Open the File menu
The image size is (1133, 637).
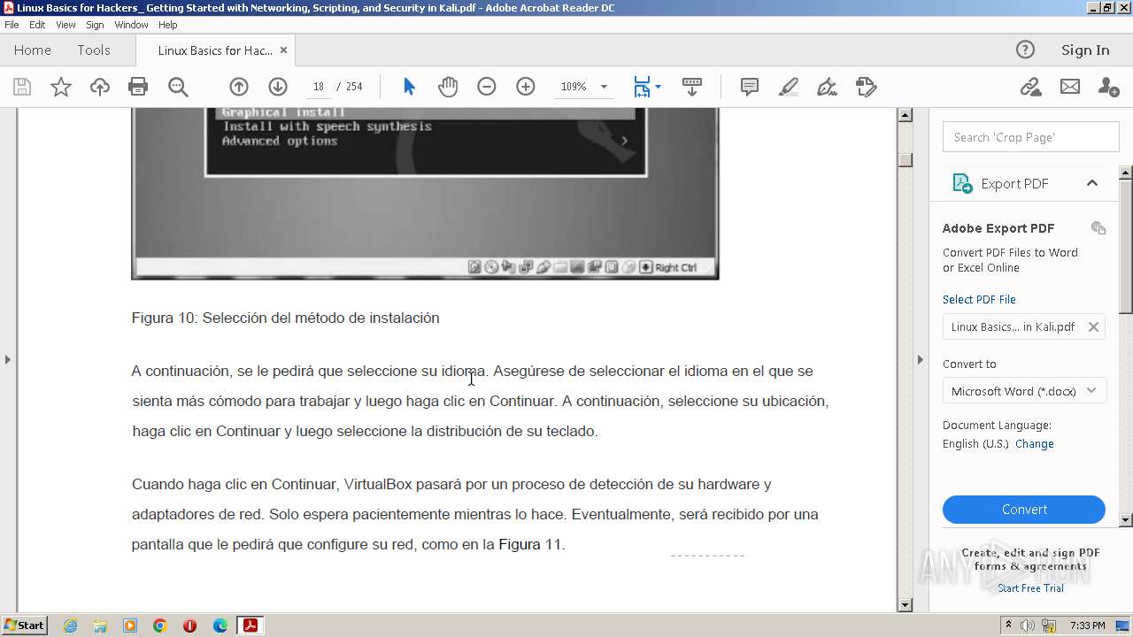pyautogui.click(x=12, y=25)
